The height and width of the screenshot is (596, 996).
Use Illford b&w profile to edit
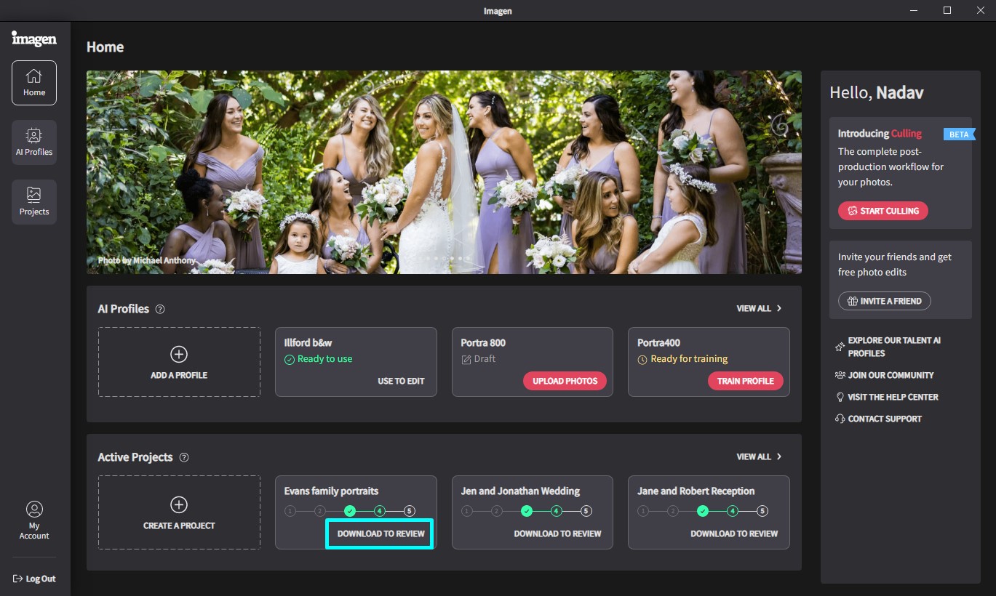pyautogui.click(x=401, y=381)
